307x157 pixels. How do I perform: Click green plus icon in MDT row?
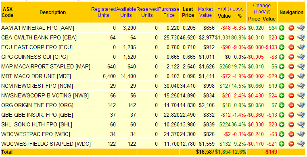tap(282, 76)
